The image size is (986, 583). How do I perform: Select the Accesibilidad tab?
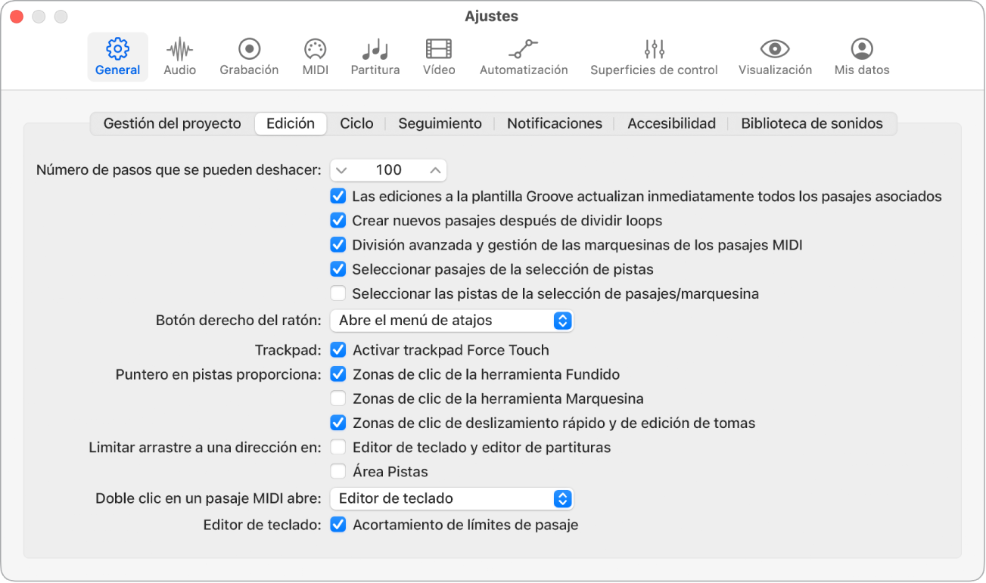click(670, 122)
